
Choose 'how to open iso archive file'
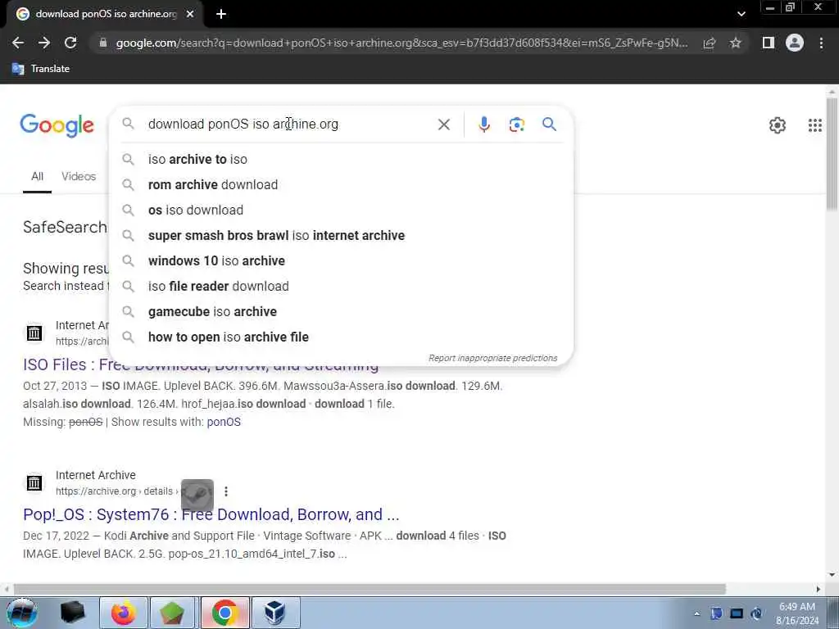coord(342,337)
